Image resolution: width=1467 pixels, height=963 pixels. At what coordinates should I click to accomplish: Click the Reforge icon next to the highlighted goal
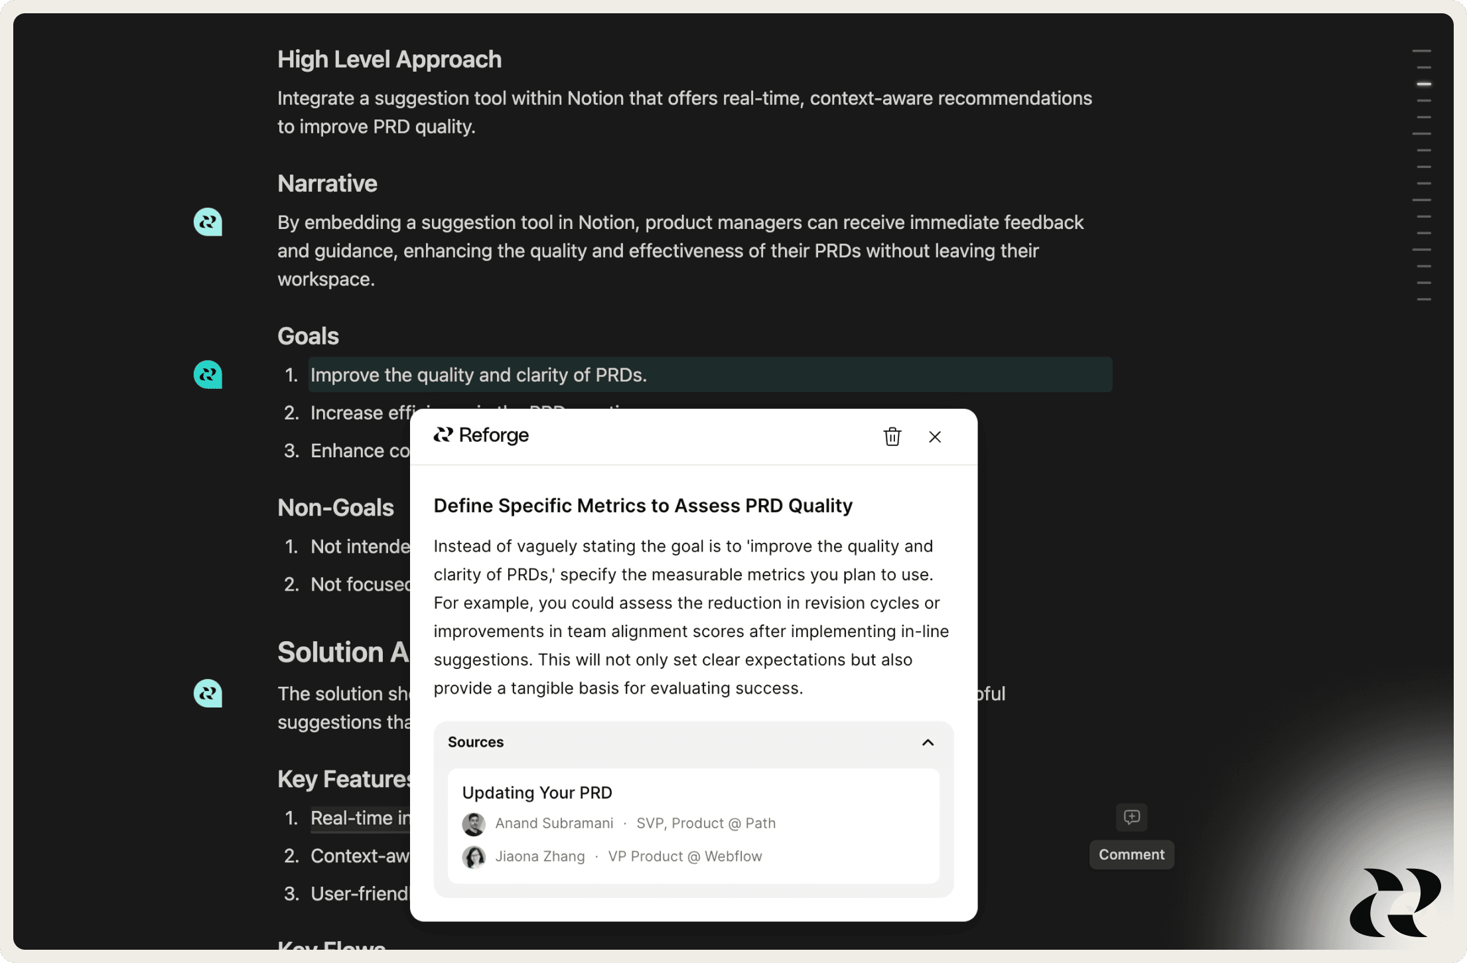pos(207,374)
